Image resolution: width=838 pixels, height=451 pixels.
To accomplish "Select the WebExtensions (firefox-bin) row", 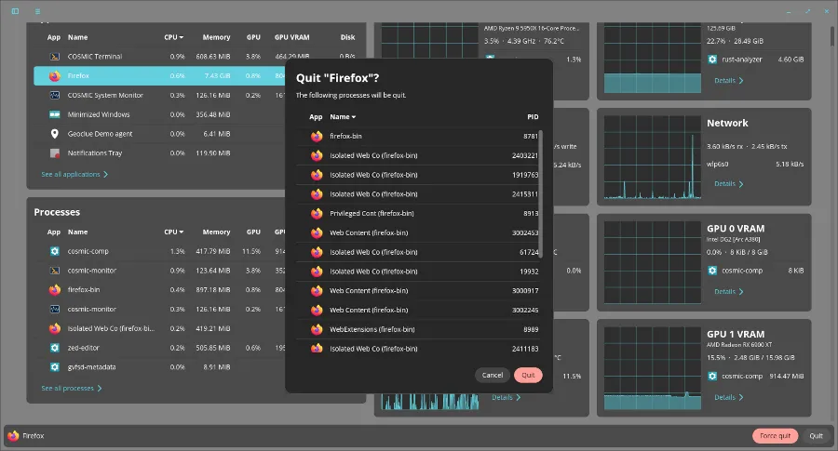I will 418,330.
